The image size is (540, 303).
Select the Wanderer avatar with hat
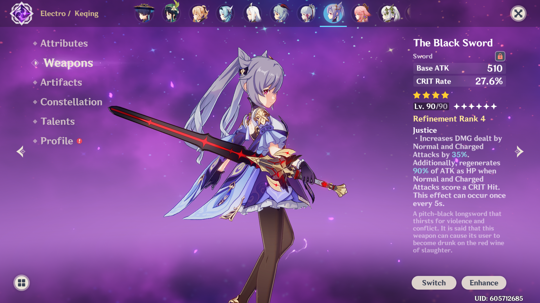click(144, 13)
